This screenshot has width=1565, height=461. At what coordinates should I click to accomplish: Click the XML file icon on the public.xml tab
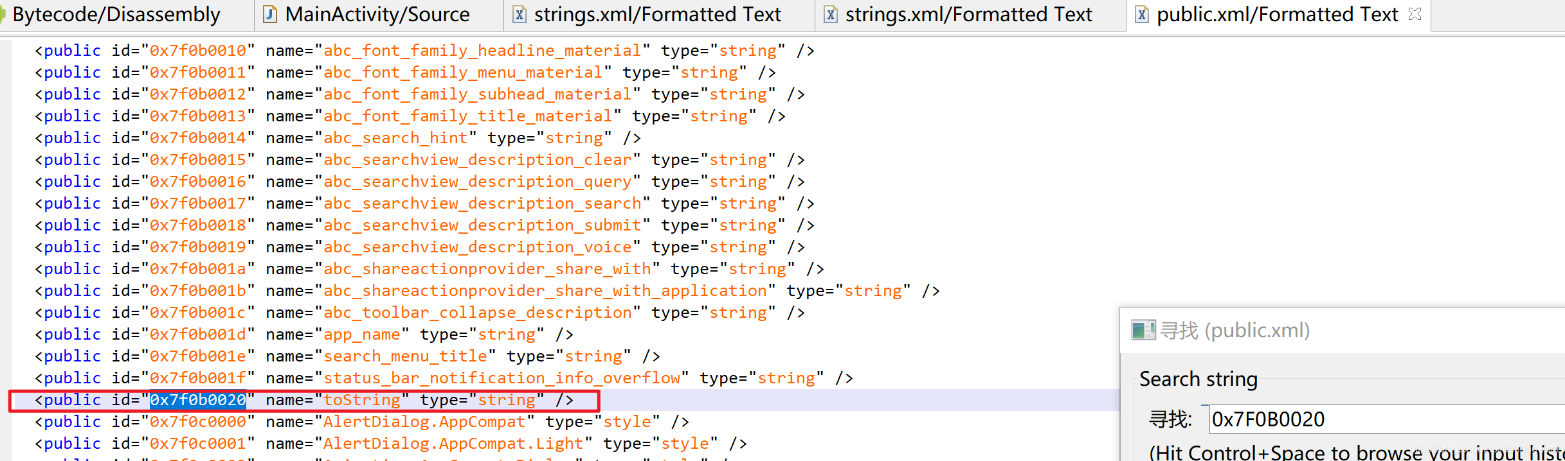coord(1142,14)
